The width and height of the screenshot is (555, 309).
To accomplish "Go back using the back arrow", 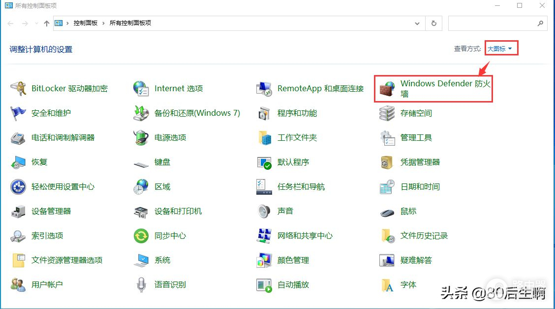I will pos(11,23).
